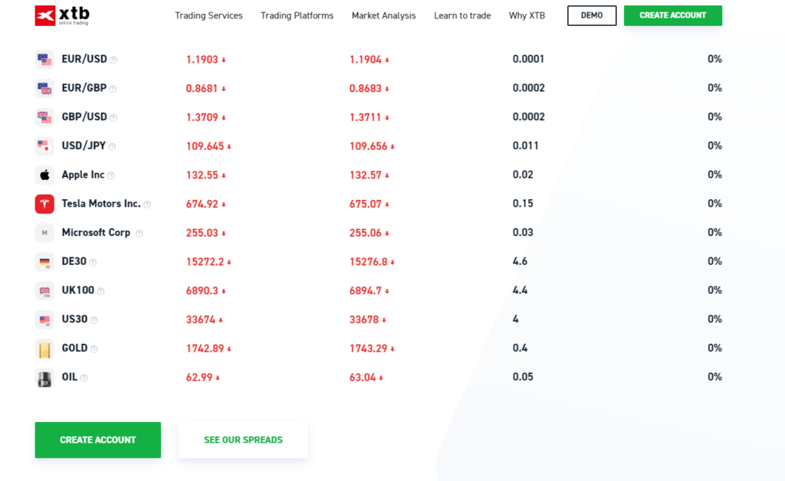Image resolution: width=785 pixels, height=481 pixels.
Task: Expand the Trading Platforms menu
Action: click(x=297, y=15)
